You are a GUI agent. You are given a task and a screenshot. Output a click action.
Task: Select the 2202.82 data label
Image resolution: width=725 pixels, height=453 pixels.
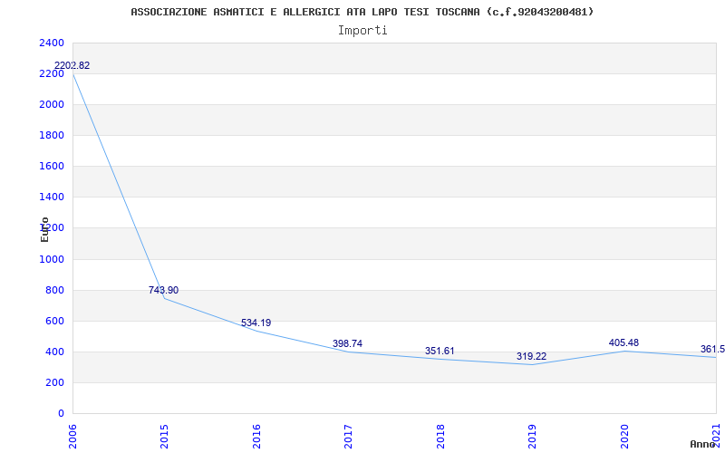[x=72, y=65]
